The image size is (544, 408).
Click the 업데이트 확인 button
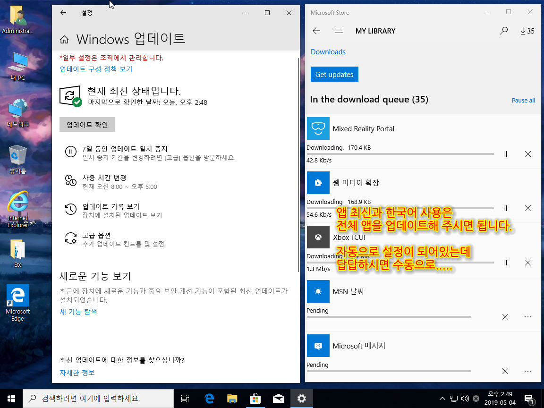coord(87,125)
